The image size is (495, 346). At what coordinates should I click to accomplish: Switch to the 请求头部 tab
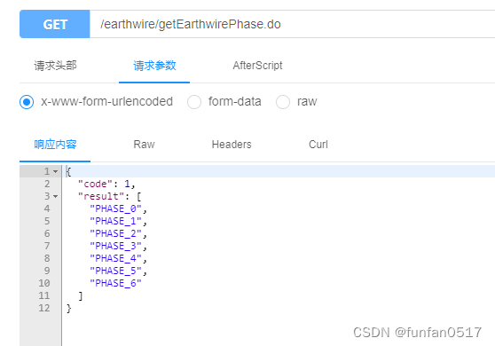point(55,66)
